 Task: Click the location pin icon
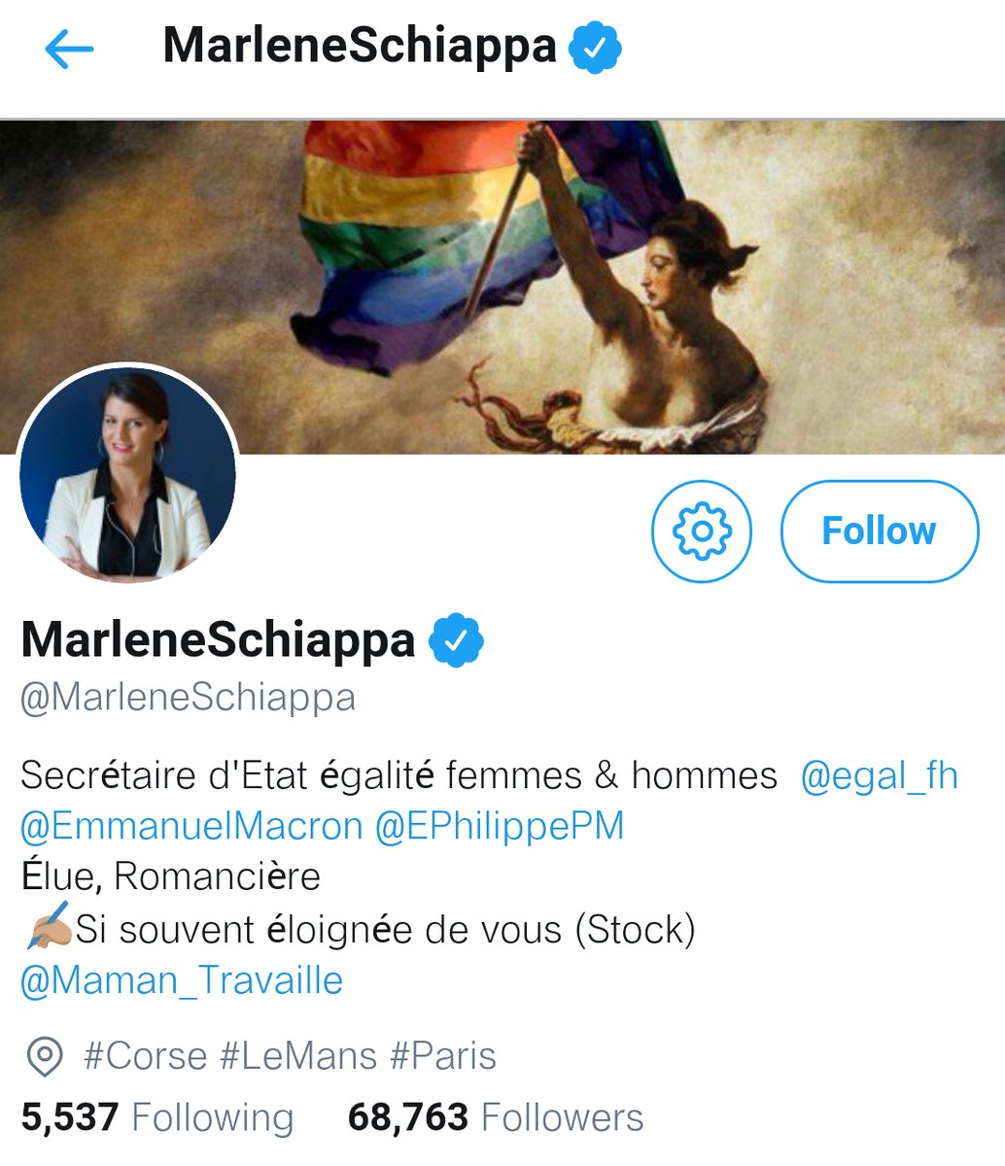[43, 1056]
